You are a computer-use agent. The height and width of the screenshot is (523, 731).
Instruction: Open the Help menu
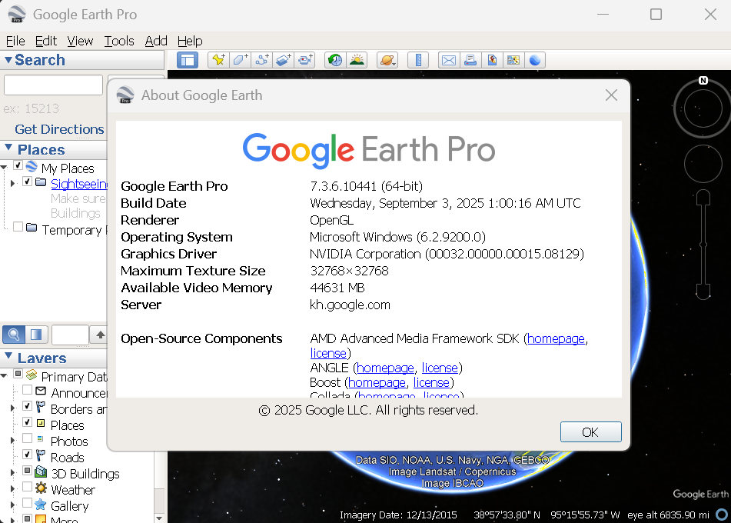(x=190, y=41)
